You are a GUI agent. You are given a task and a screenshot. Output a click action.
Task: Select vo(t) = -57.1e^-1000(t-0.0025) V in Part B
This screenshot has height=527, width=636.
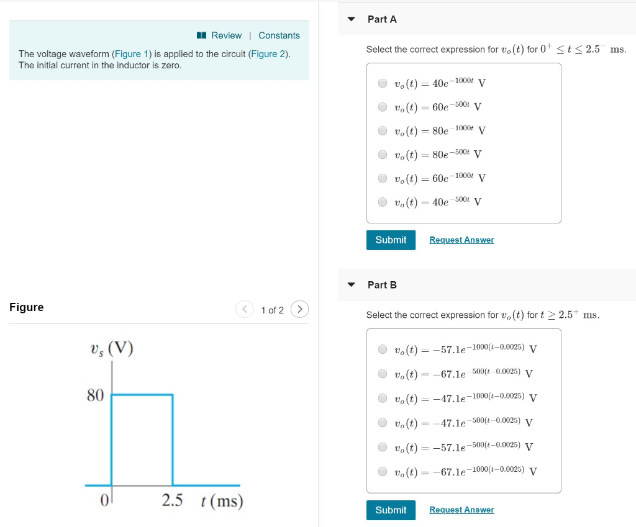tap(383, 349)
